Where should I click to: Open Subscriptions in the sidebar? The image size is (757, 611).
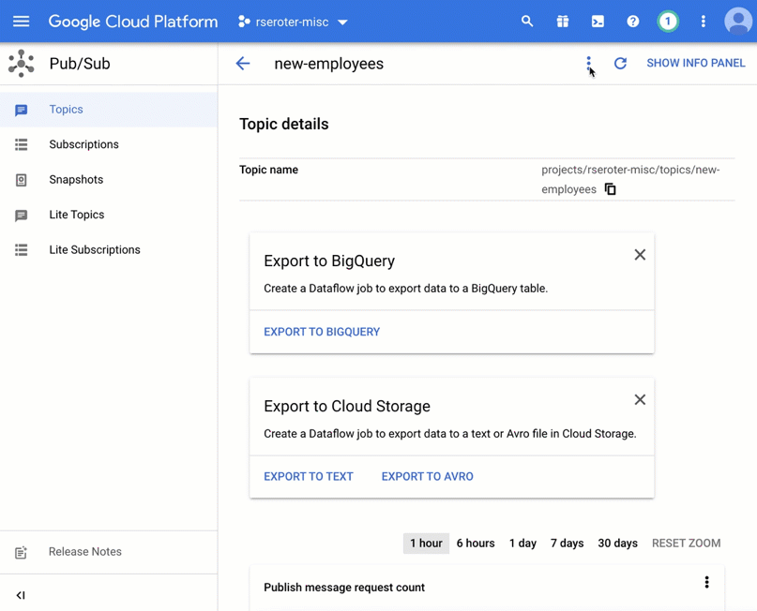pos(83,144)
